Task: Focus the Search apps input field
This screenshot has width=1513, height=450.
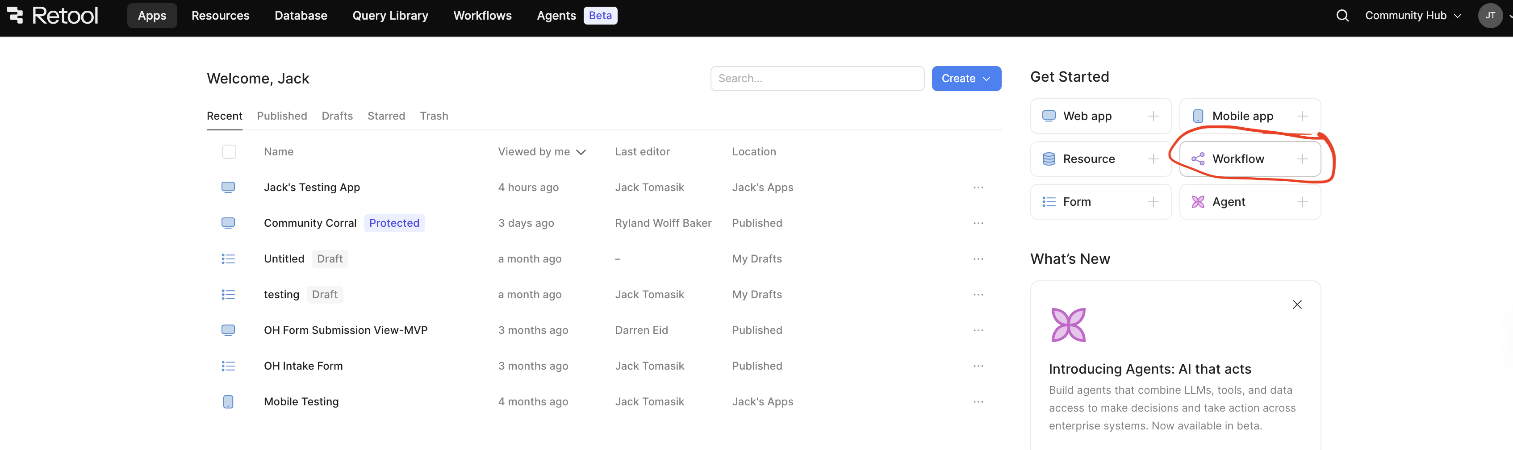Action: (816, 79)
